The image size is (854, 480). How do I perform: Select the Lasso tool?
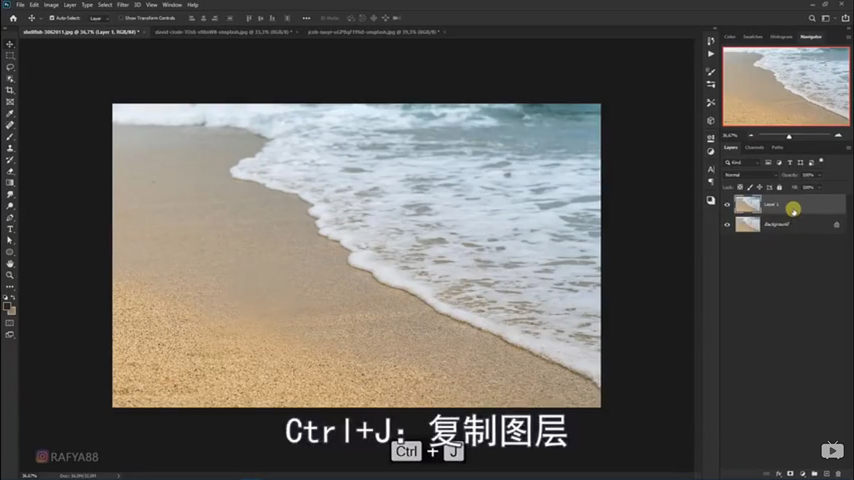9,67
